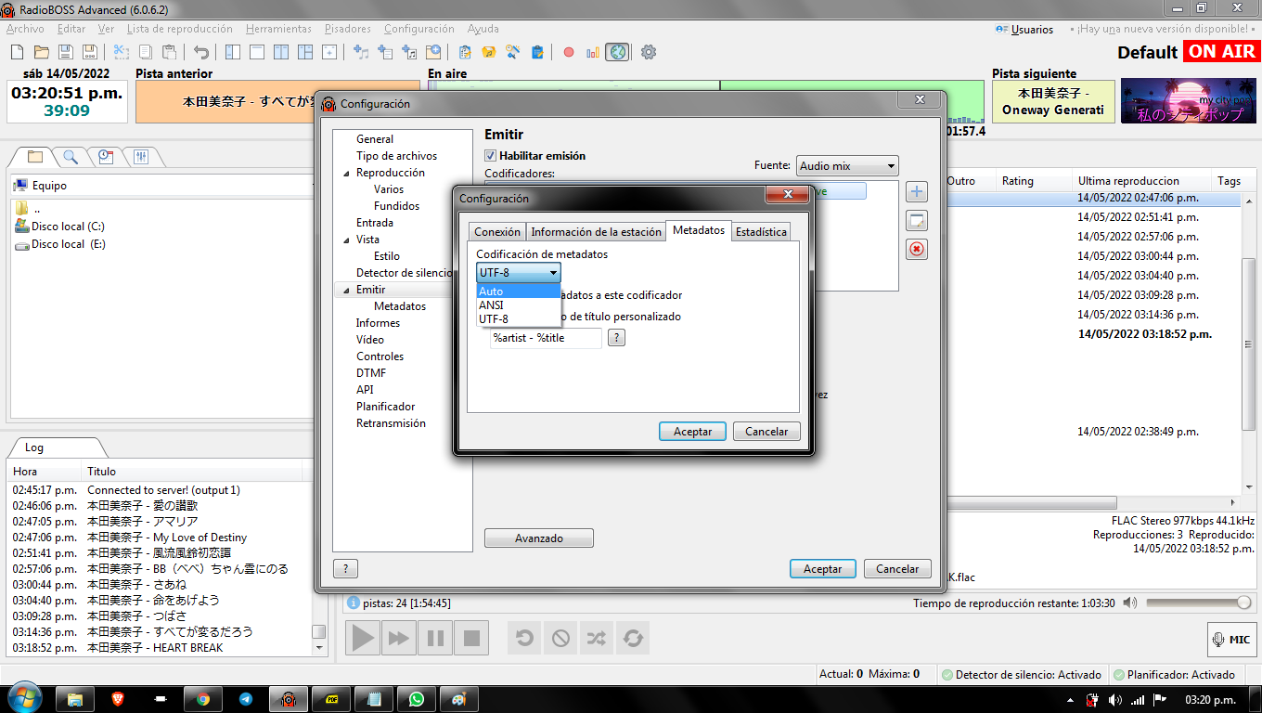This screenshot has width=1262, height=713.
Task: Open WhatsApp from the Windows taskbar
Action: coord(416,699)
